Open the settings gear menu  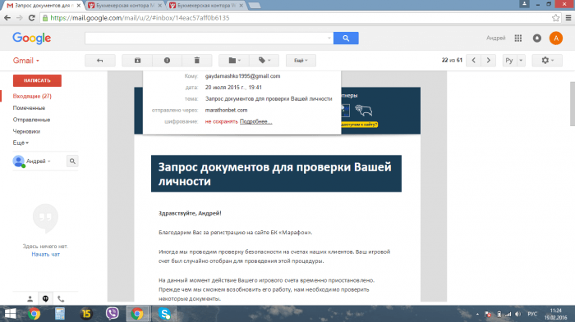tap(547, 61)
